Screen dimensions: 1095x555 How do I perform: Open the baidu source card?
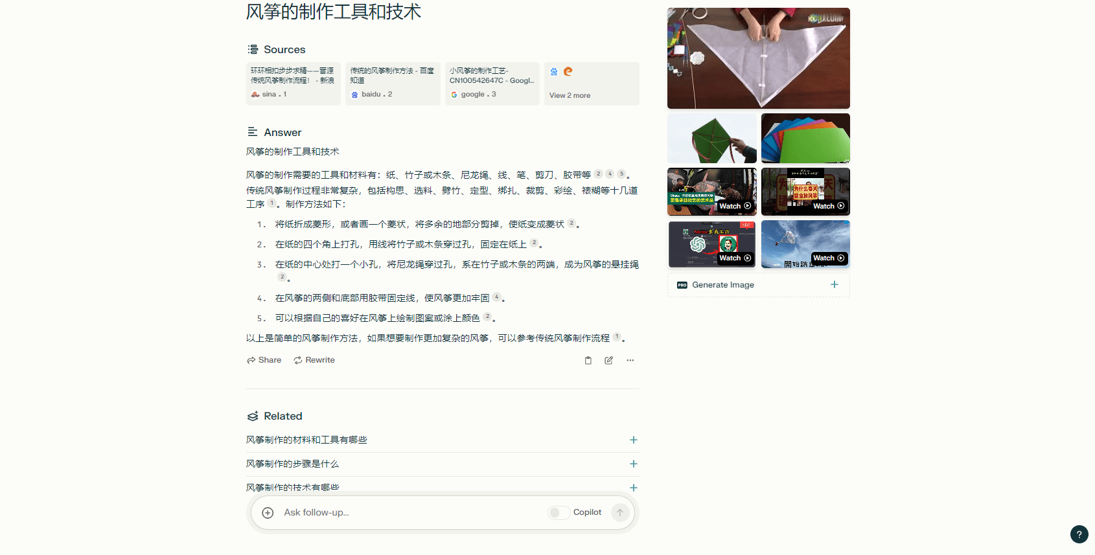pos(393,84)
